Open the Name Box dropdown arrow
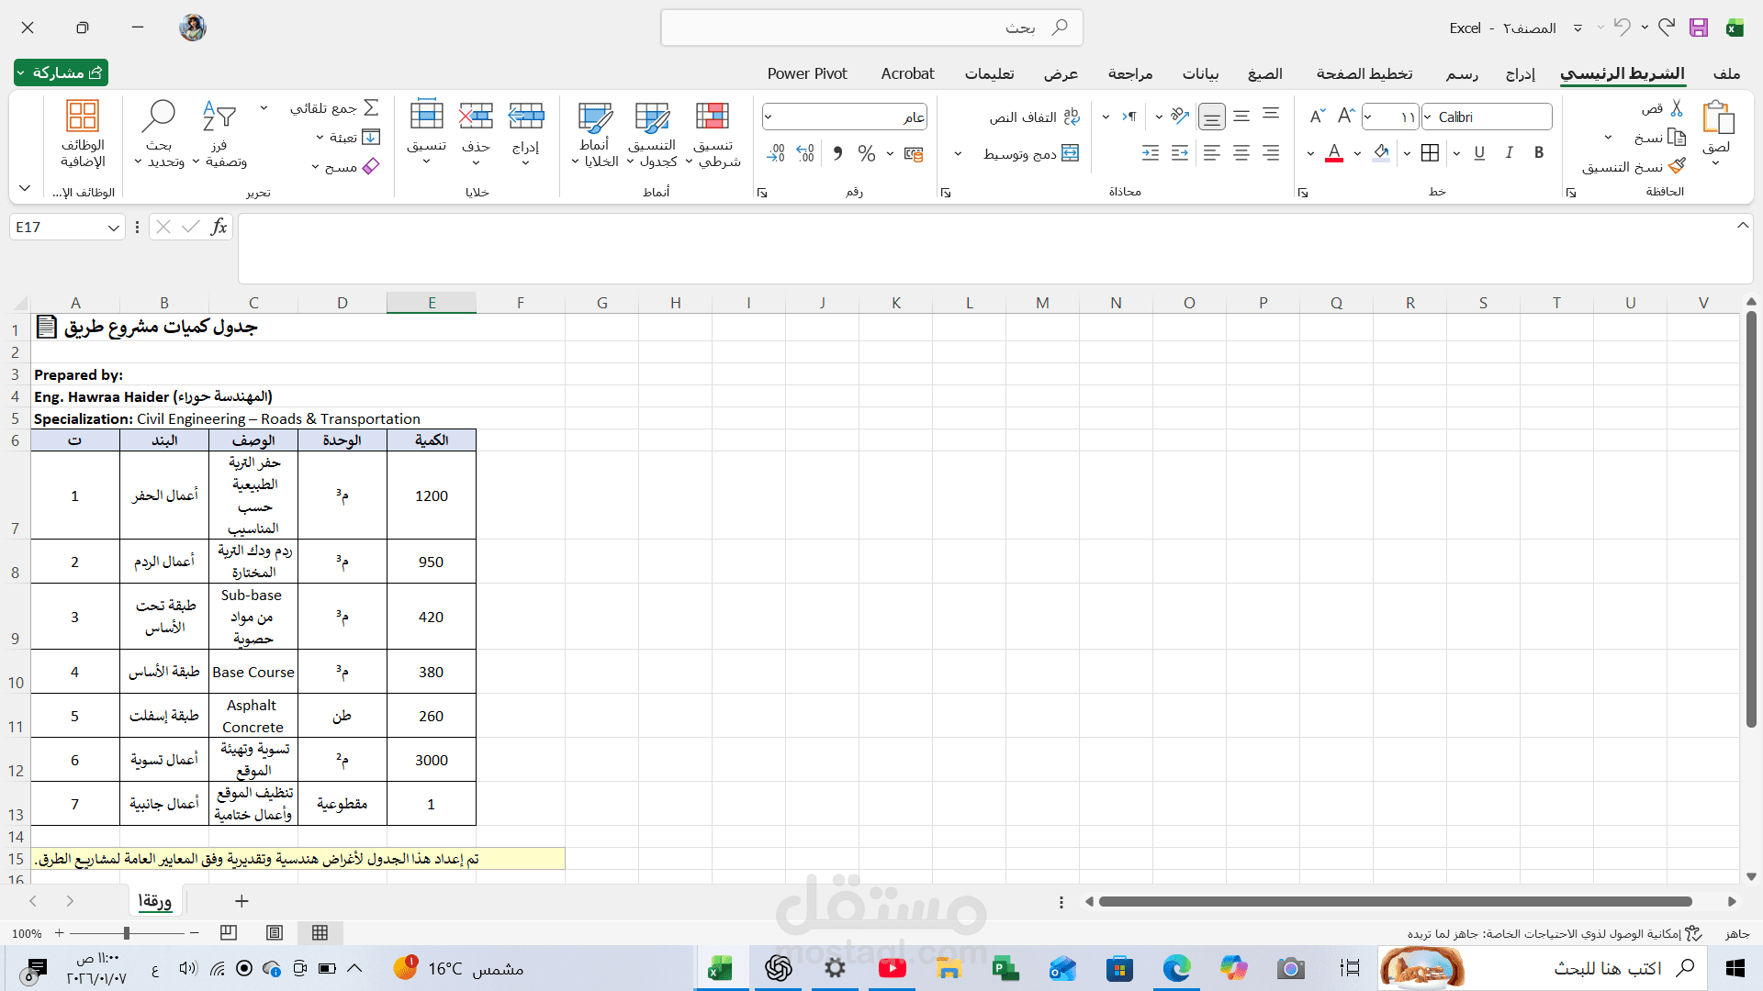1763x991 pixels. (113, 228)
